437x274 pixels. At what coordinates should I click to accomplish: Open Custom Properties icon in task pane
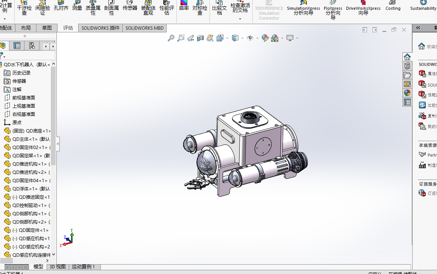[407, 102]
